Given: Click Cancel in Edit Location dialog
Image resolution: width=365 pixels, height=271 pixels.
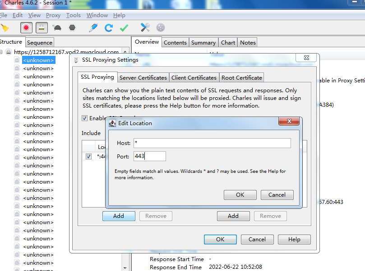Looking at the screenshot, I should pyautogui.click(x=277, y=194).
